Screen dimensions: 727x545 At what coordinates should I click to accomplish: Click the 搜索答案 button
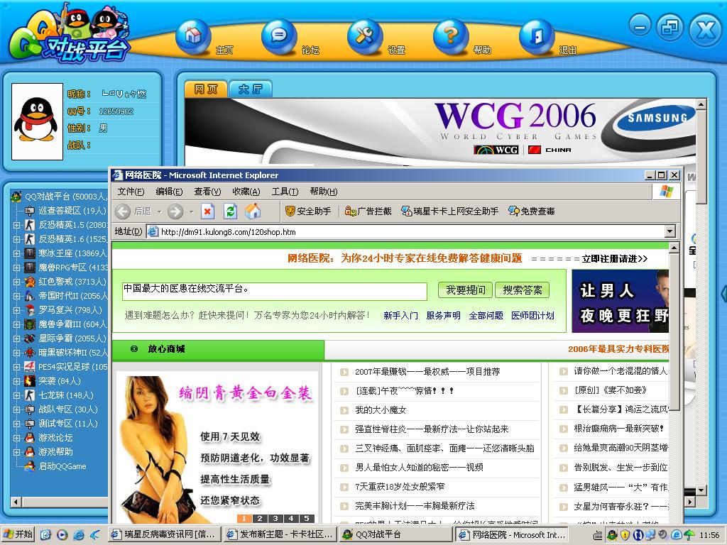523,290
